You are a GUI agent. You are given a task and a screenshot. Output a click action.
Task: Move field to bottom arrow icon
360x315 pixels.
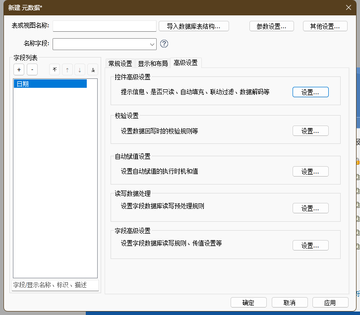[x=93, y=70]
